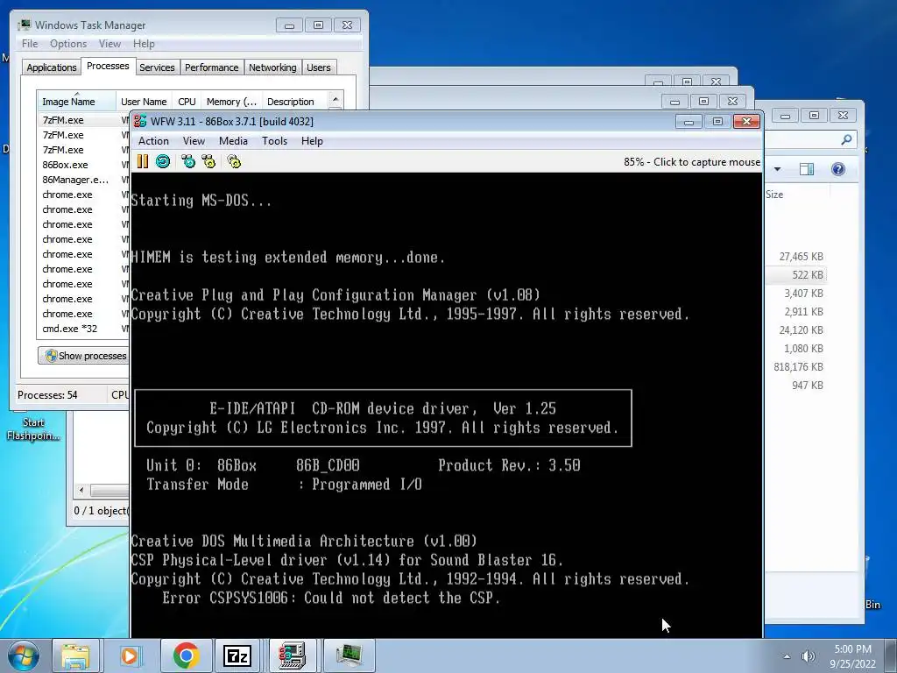The image size is (897, 673).
Task: Select the Processes tab
Action: [x=108, y=66]
